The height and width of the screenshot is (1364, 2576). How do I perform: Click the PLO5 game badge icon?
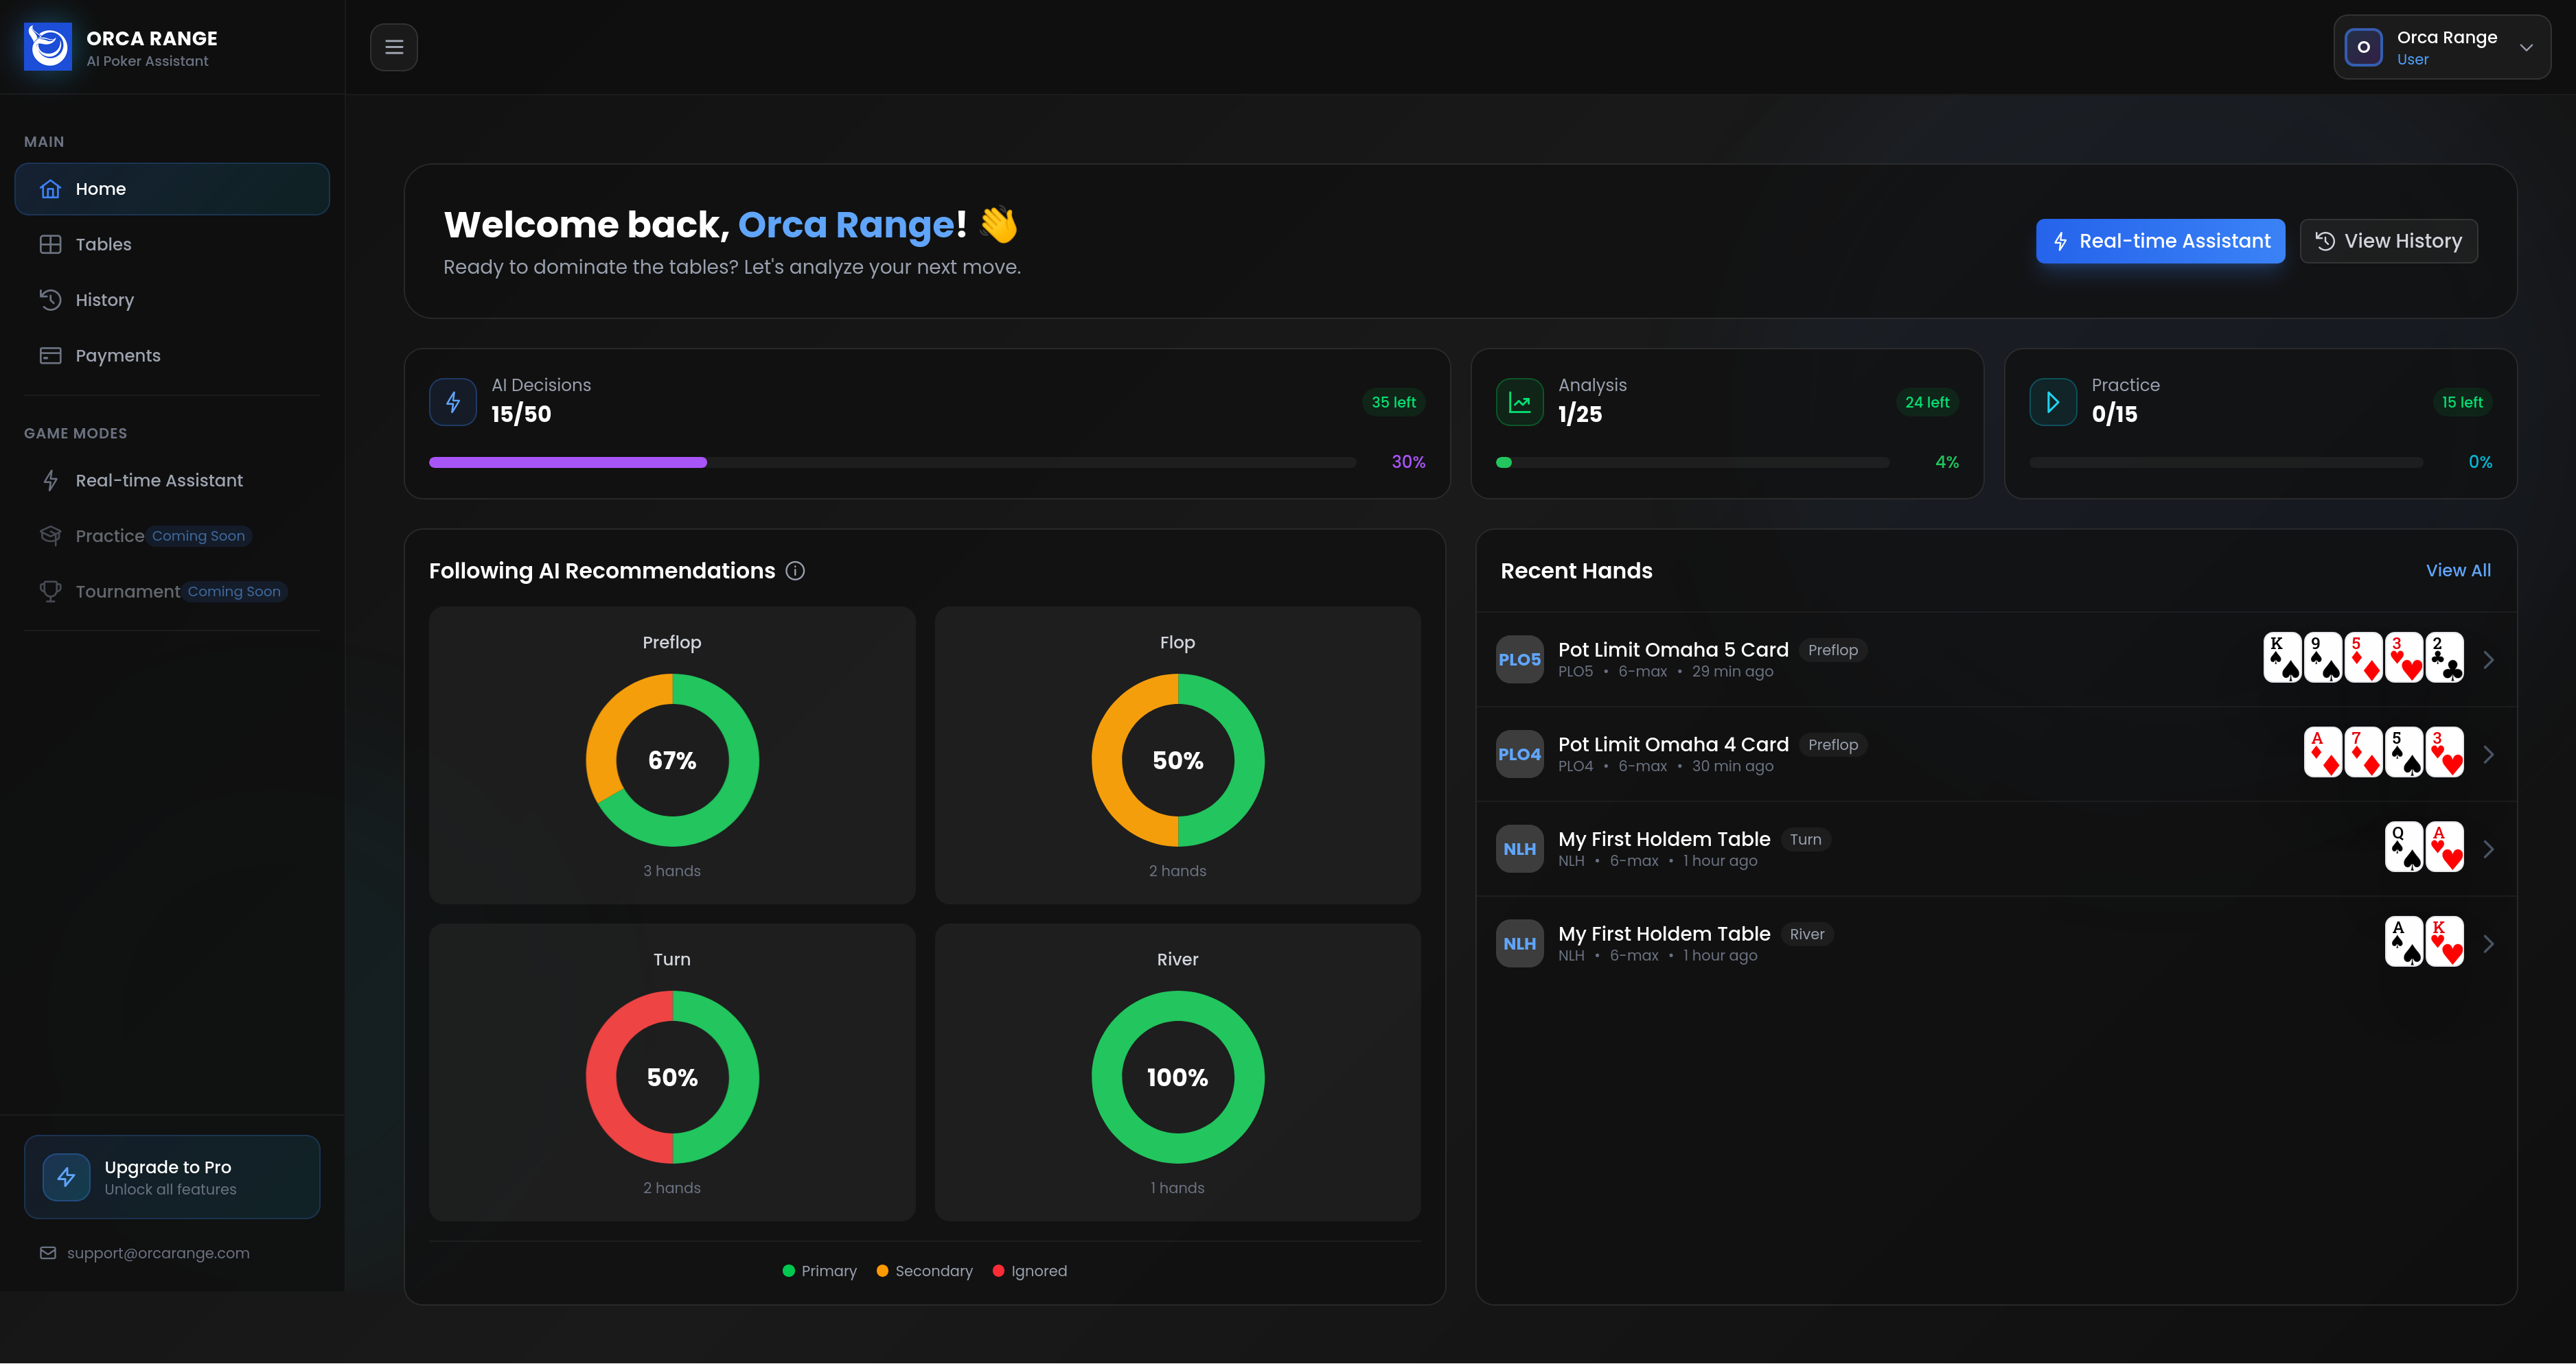(x=1519, y=659)
